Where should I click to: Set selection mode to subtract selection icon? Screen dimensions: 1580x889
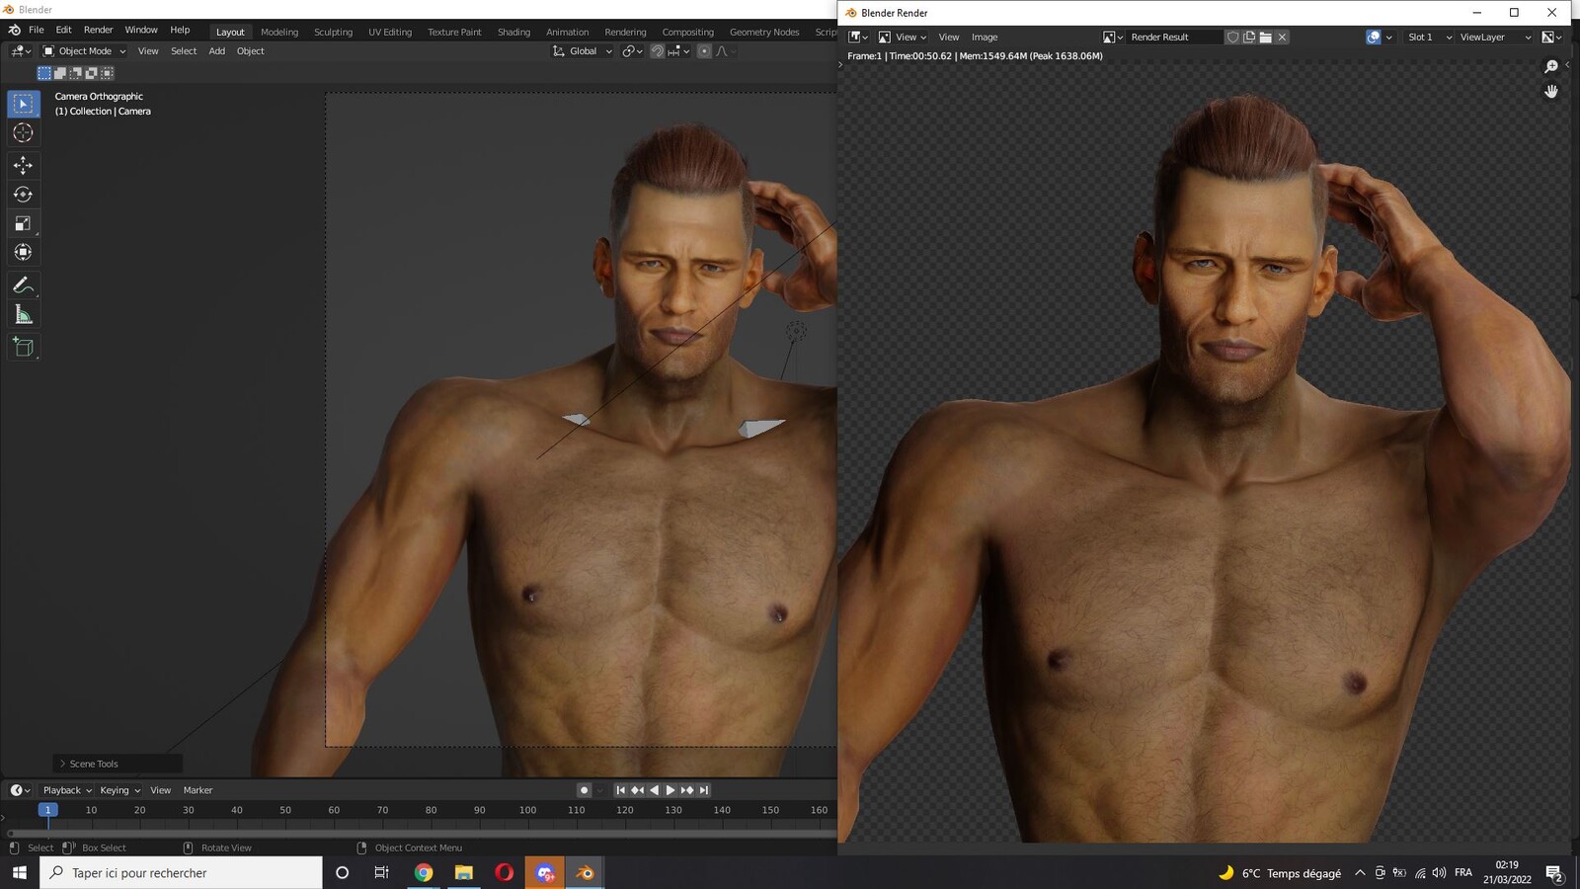click(x=75, y=73)
